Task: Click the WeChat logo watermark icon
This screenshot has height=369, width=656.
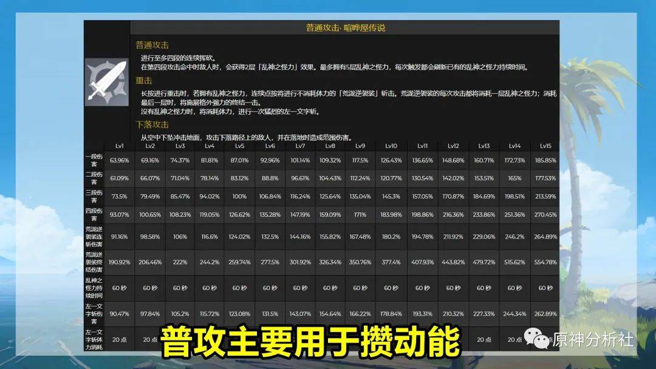Action: click(537, 337)
